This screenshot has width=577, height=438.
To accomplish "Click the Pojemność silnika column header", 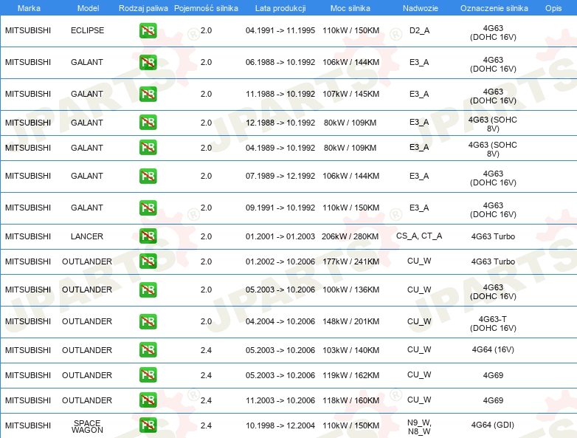I will [206, 8].
